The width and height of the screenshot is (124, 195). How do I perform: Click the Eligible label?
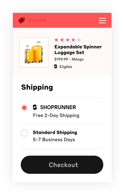pyautogui.click(x=66, y=67)
